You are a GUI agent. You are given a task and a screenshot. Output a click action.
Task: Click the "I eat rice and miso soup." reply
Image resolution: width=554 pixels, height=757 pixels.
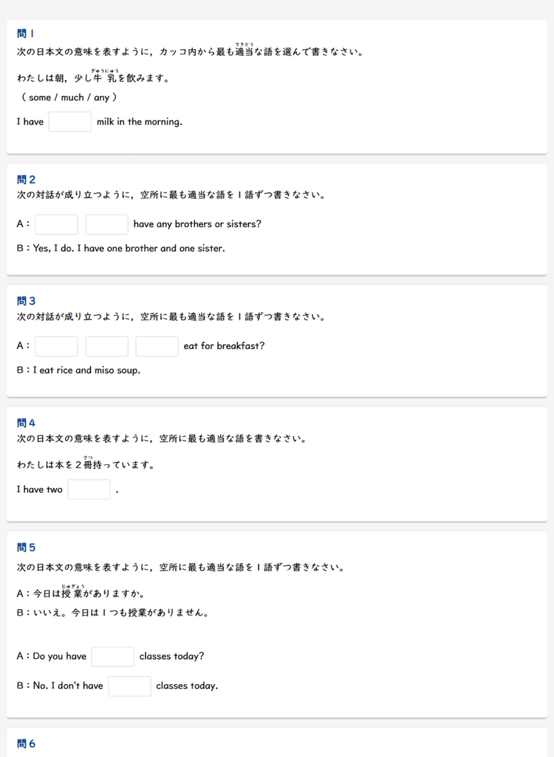point(78,370)
